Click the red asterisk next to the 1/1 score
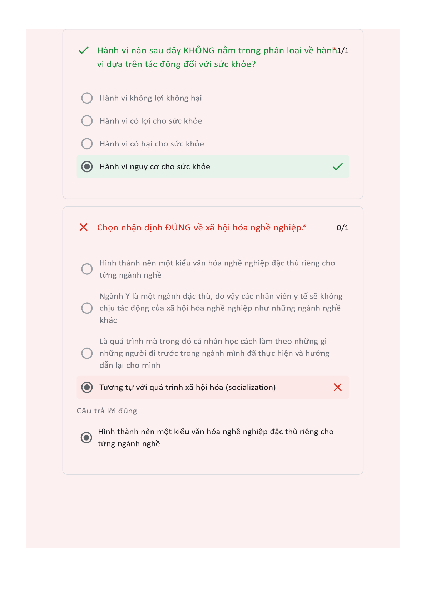This screenshot has width=426, height=602. pos(335,49)
